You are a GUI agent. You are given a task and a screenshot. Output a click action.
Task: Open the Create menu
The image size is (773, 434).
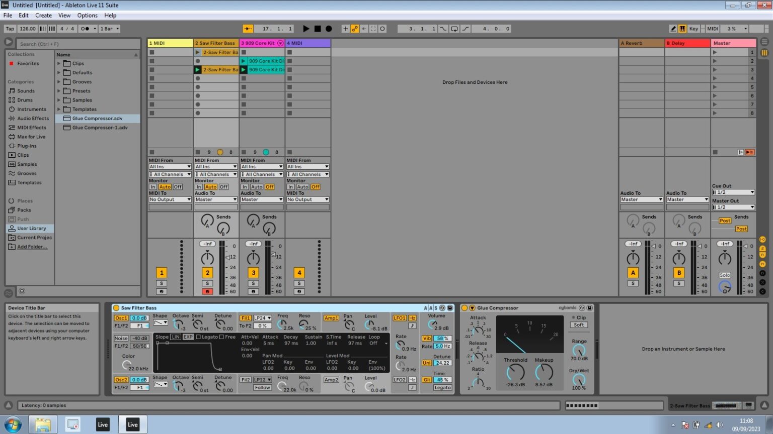point(43,16)
